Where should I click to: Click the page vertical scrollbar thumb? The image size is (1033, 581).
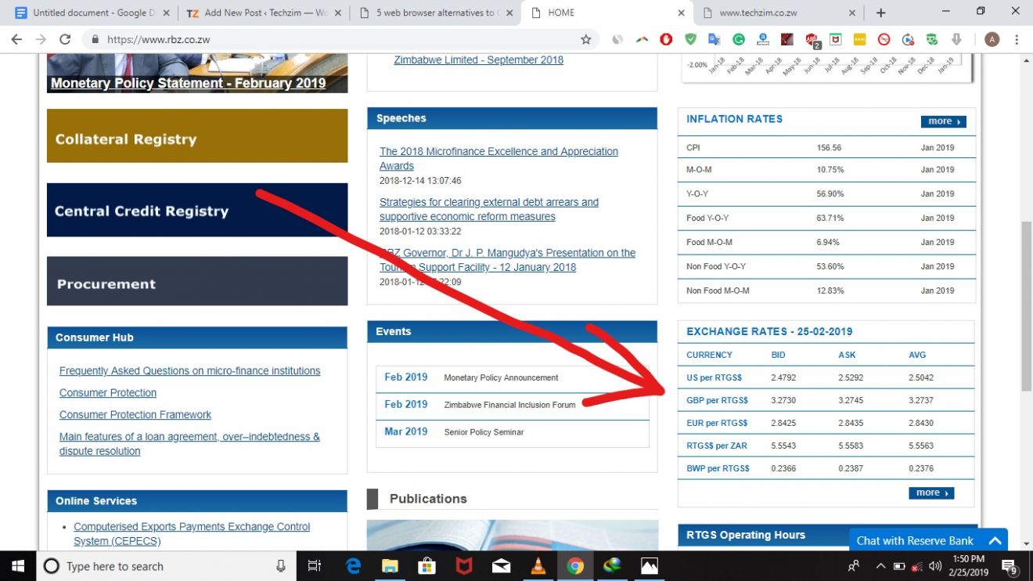1026,306
